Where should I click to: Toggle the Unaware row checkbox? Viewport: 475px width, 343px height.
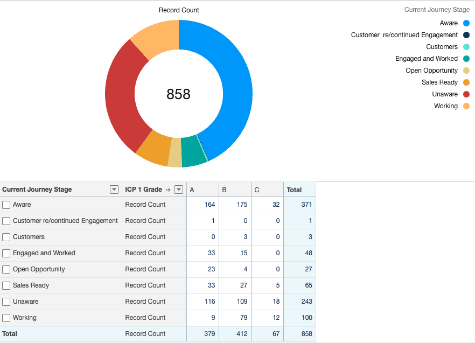(6, 302)
